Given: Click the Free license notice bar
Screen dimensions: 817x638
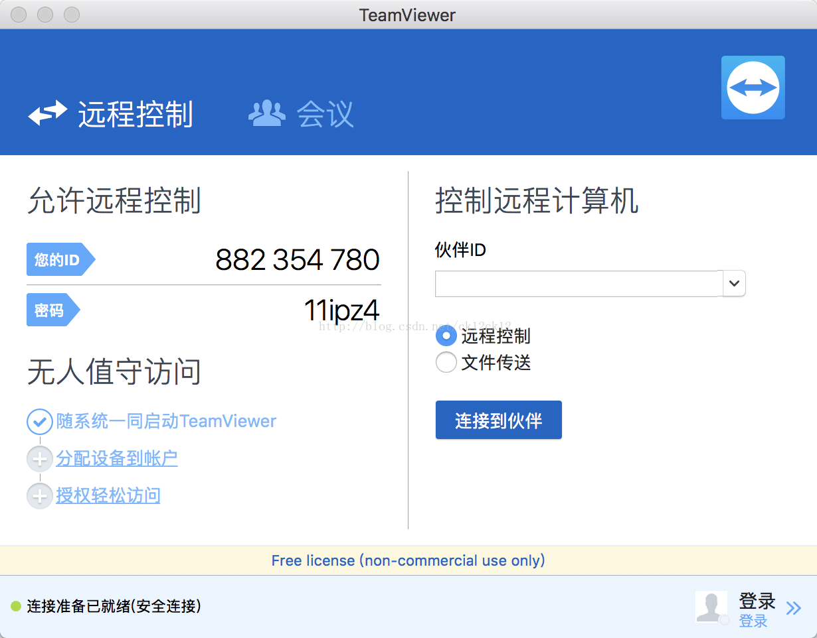Looking at the screenshot, I should pyautogui.click(x=408, y=560).
